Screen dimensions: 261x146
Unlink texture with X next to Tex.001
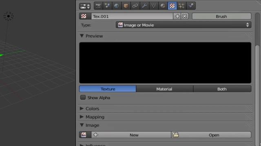[185, 16]
